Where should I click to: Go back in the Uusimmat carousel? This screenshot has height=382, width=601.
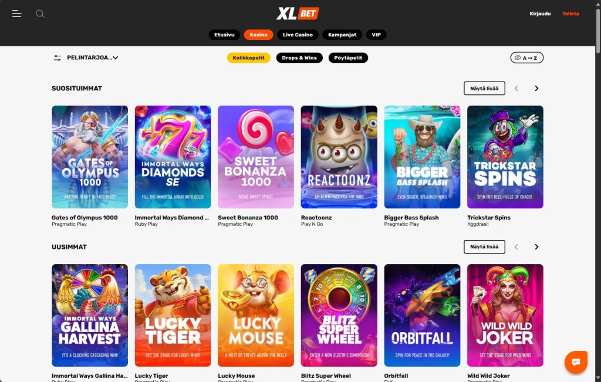pos(516,247)
